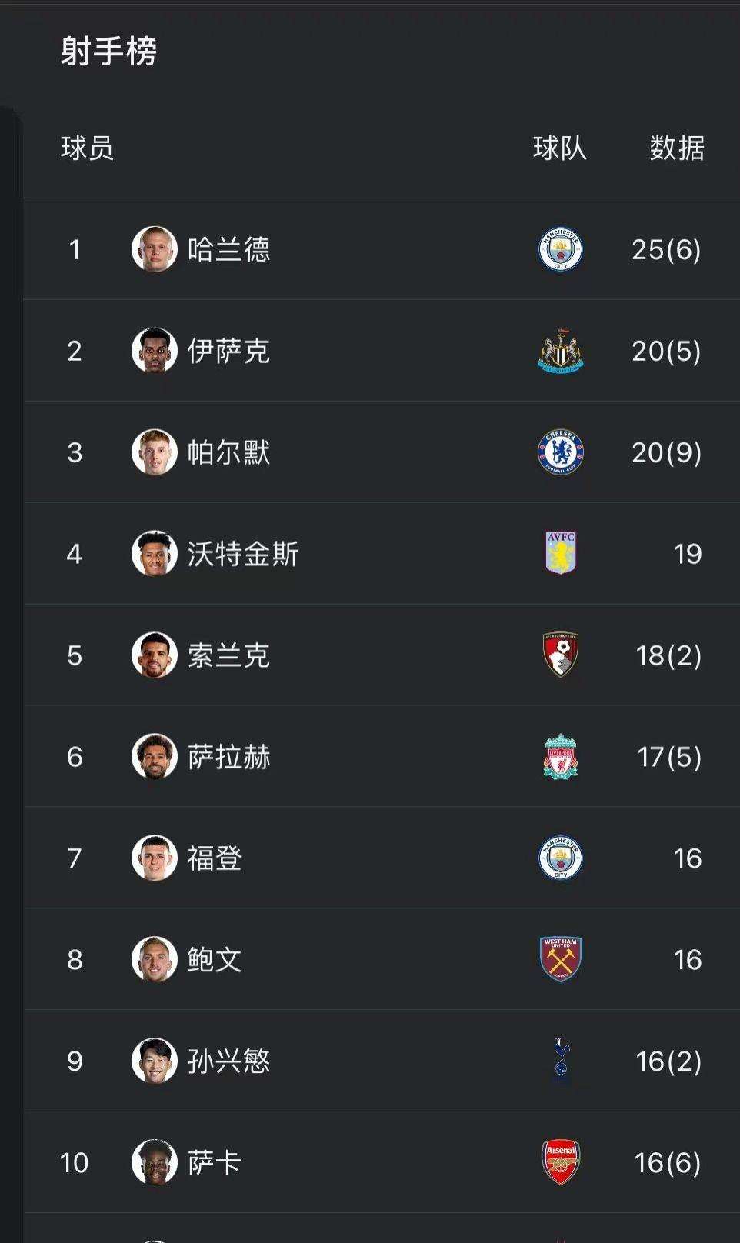The image size is (740, 1243).
Task: Click player name 沃特金斯
Action: 242,554
